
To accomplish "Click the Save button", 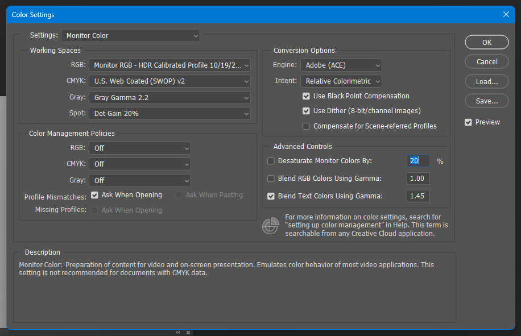I will point(486,101).
